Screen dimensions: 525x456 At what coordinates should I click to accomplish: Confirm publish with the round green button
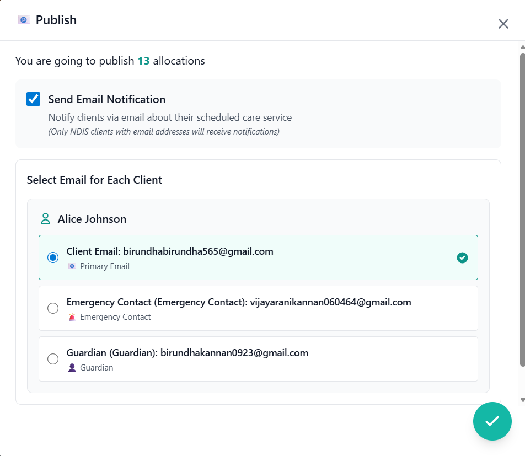(x=492, y=421)
